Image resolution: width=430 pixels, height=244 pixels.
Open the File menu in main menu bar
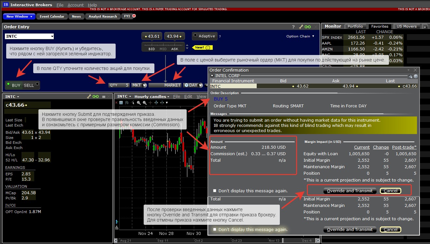tap(60, 5)
